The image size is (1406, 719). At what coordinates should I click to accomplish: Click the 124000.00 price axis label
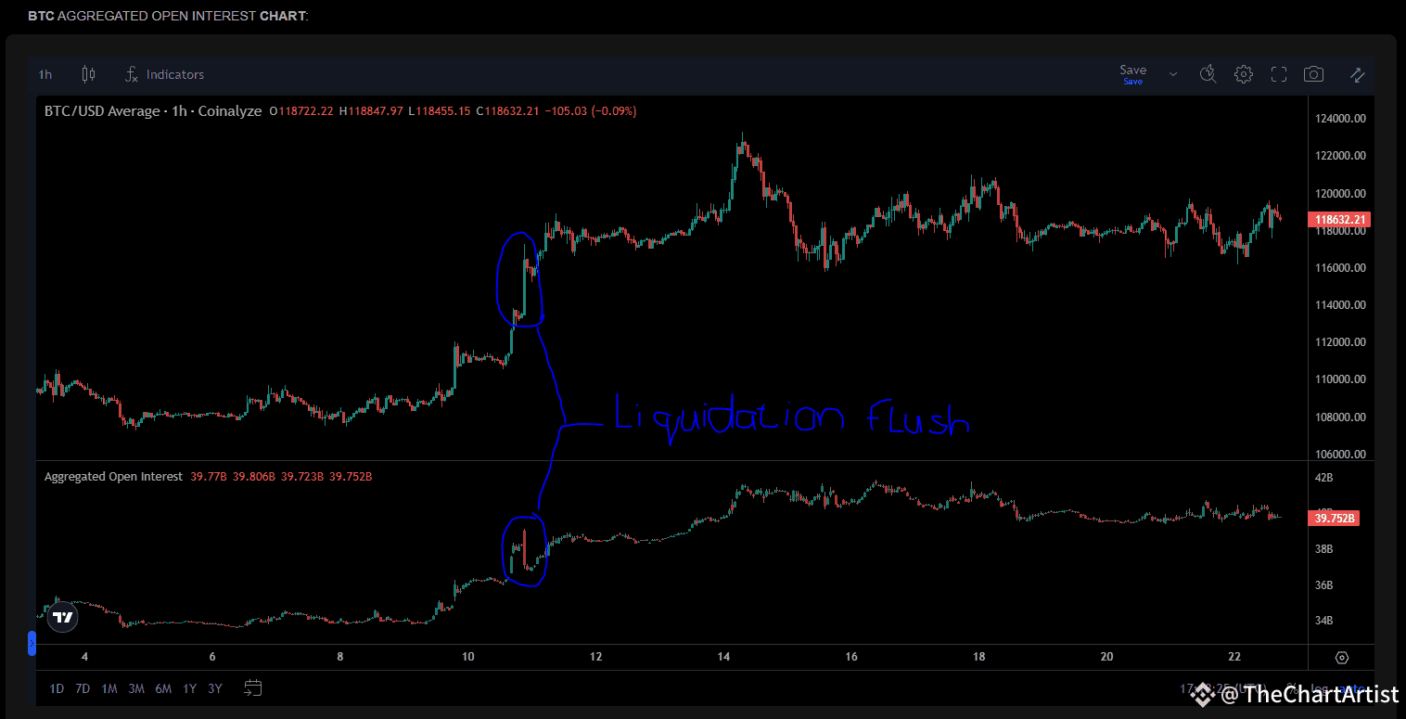tap(1340, 119)
